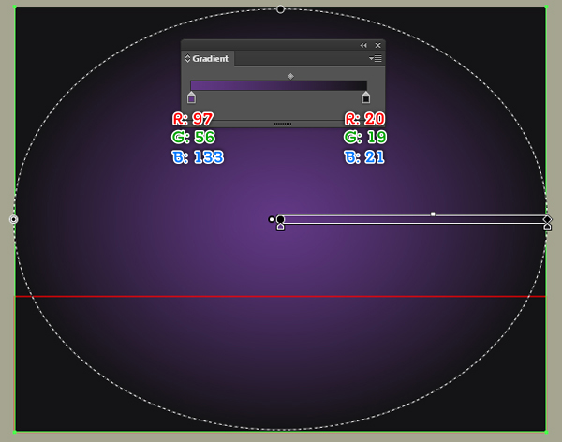
Task: Click the gradient annotator bar on canvas
Action: pyautogui.click(x=414, y=219)
